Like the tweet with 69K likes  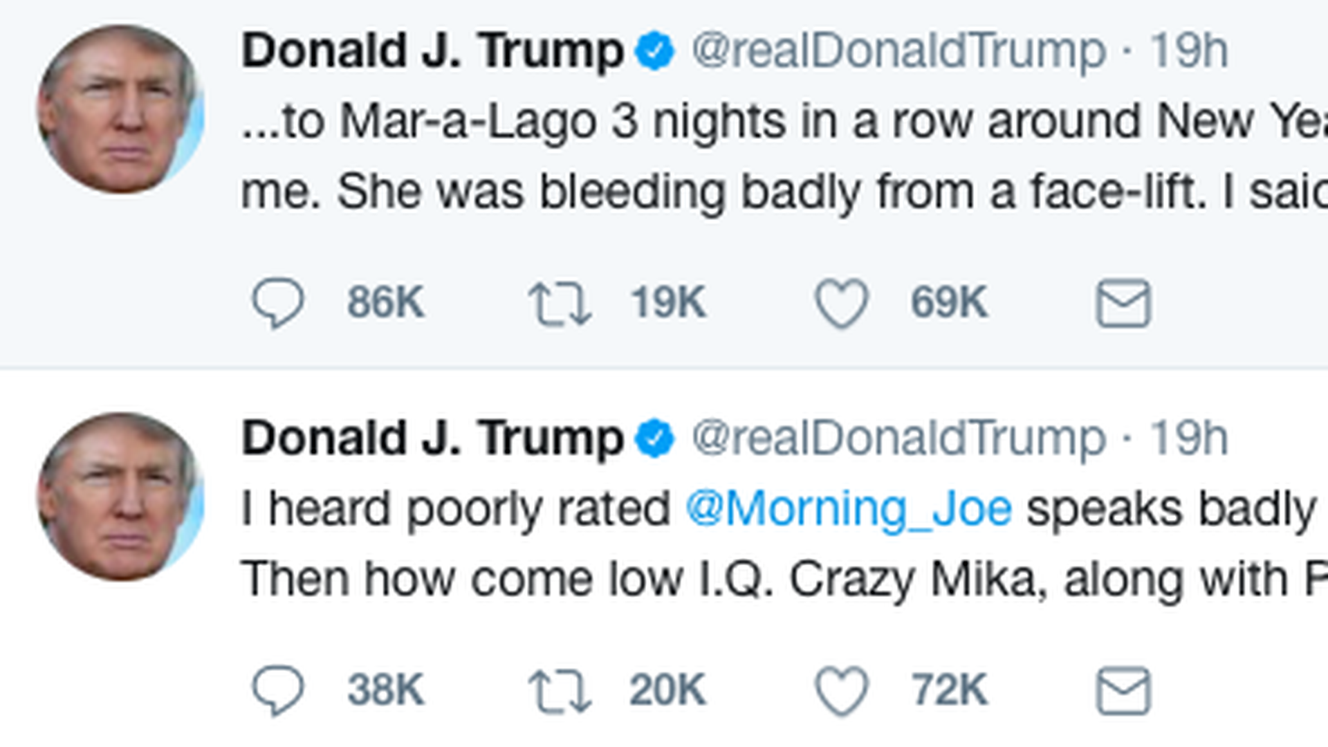click(841, 303)
